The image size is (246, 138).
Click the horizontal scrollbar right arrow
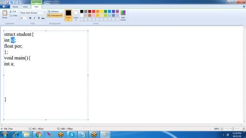[241, 125]
